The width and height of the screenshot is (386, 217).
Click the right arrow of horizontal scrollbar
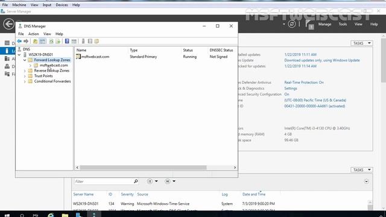tap(235, 168)
